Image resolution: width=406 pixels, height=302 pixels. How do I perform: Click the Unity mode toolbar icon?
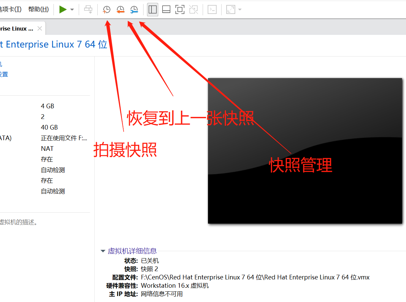click(193, 10)
